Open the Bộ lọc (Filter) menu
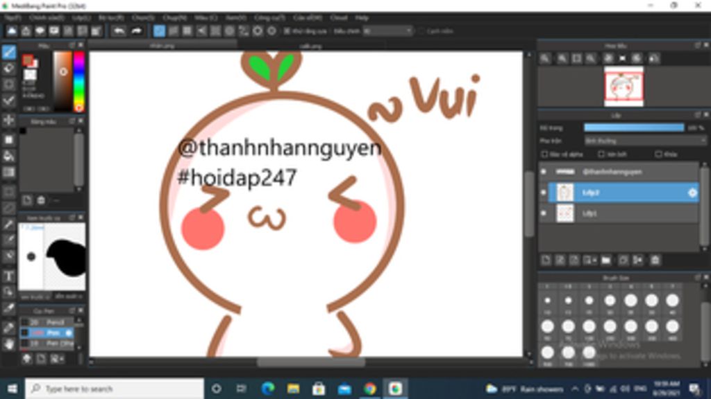The height and width of the screenshot is (399, 711). pos(111,17)
